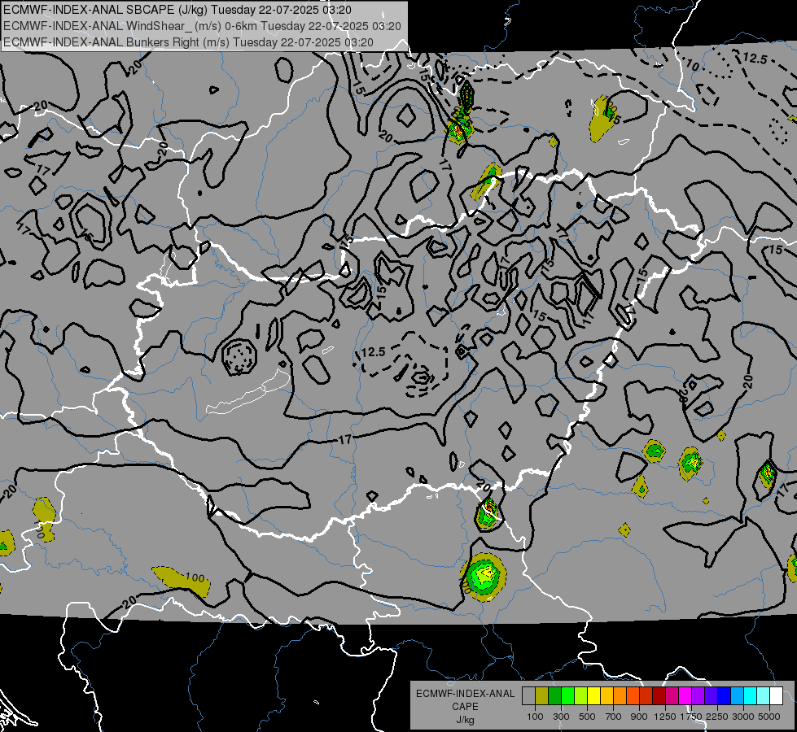Click the SBCAPE (J/kg) title line
This screenshot has width=797, height=732.
tap(177, 10)
